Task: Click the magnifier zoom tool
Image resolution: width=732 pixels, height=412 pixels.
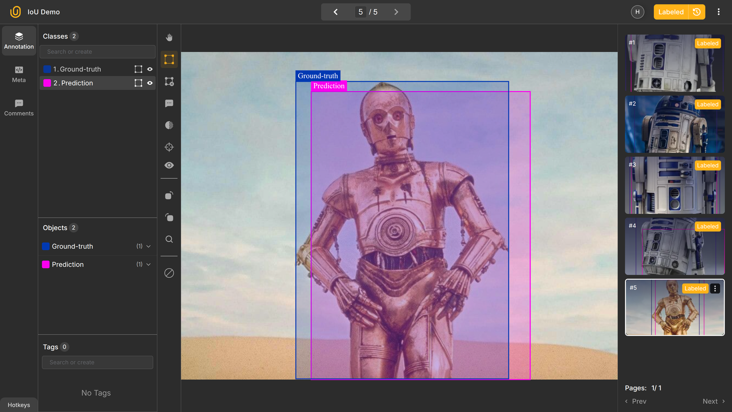Action: (169, 239)
